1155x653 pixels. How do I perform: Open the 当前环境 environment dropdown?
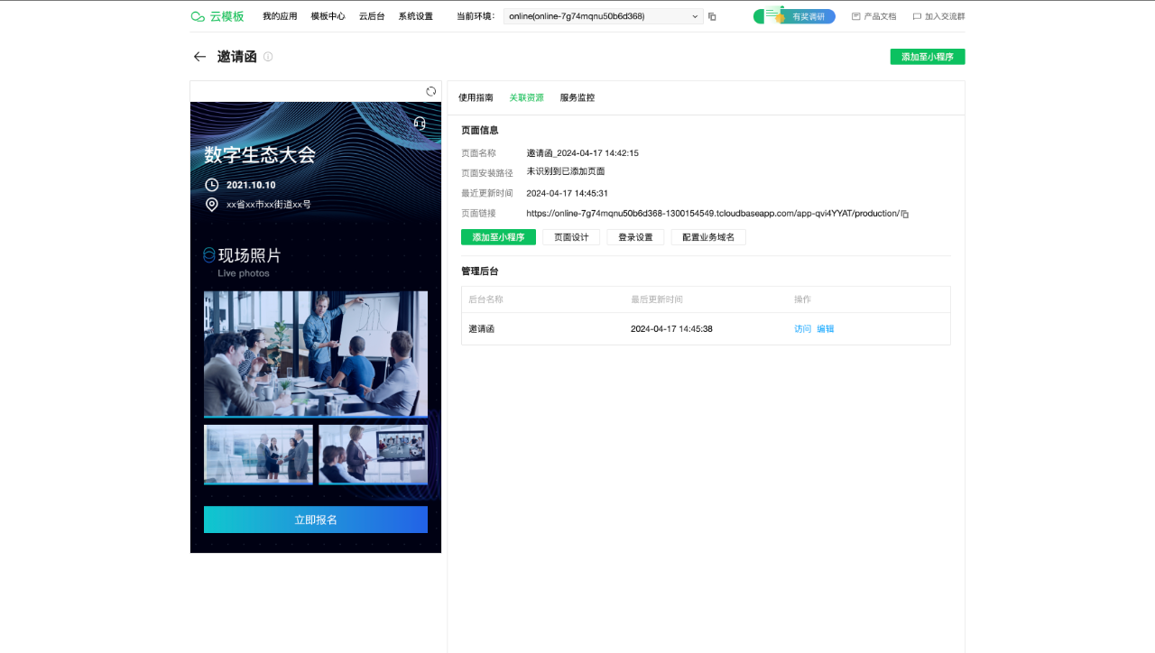603,16
